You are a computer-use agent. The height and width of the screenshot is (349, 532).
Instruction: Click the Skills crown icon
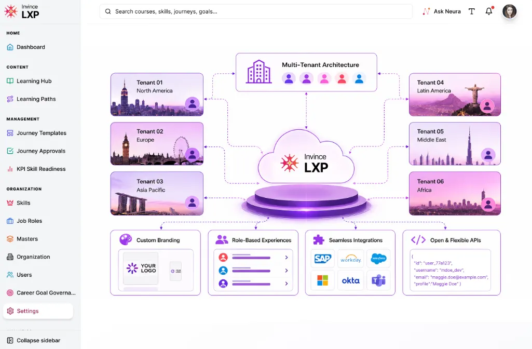tap(10, 203)
